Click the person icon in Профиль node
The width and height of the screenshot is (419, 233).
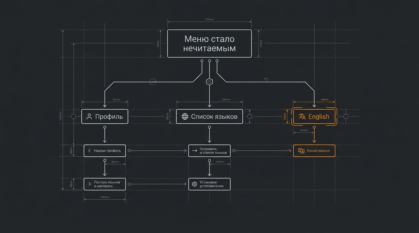click(89, 116)
